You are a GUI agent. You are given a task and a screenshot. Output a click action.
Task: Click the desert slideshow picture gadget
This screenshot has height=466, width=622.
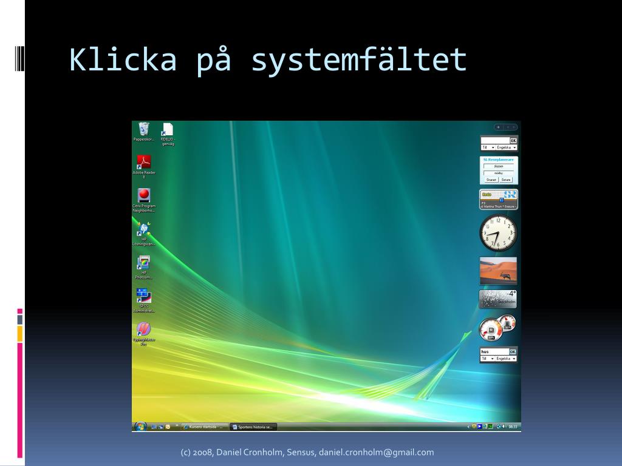[x=498, y=271]
